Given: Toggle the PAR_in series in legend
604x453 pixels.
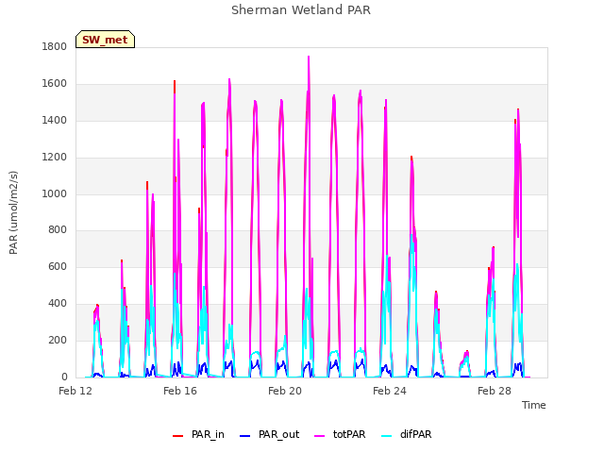Looking at the screenshot, I should 199,434.
